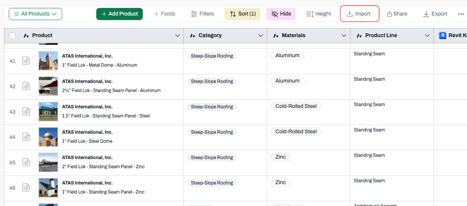Open the Category column dropdown chevron
Screen dimensions: 467x206
[261, 36]
